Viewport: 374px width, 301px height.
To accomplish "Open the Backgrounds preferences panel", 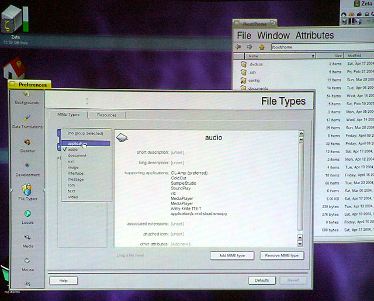I will tap(27, 97).
